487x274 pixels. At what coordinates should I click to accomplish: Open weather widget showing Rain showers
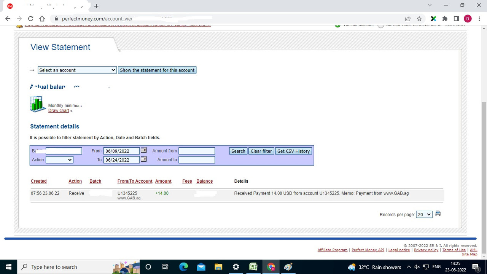point(374,267)
